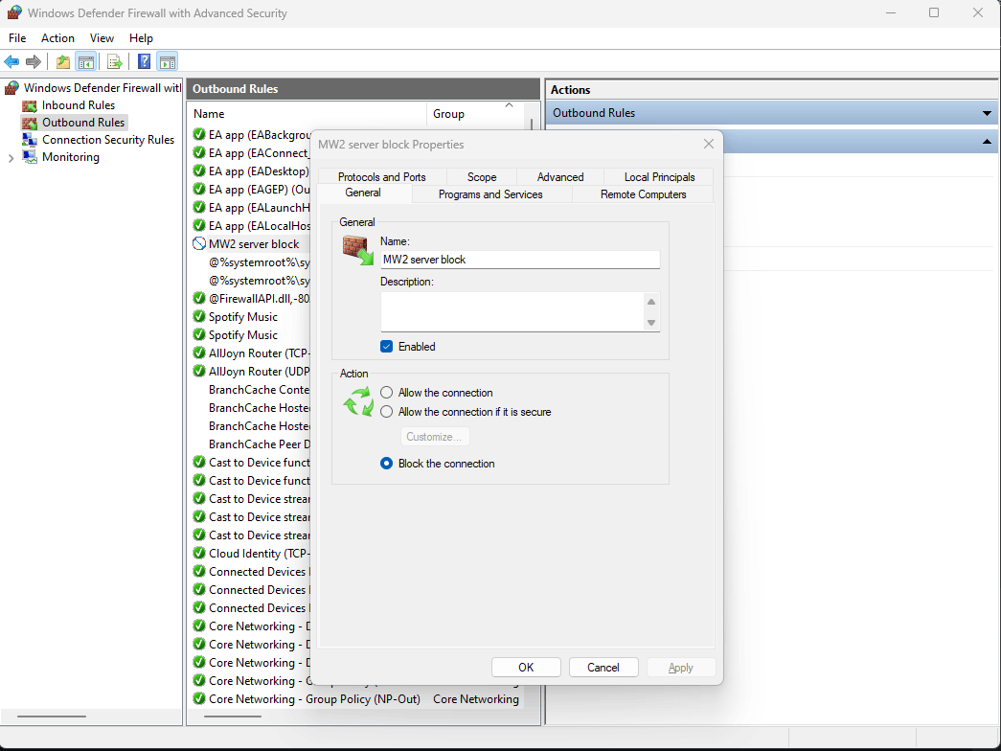The height and width of the screenshot is (751, 1001).
Task: Toggle the Show/Hide Action Pane icon
Action: (168, 62)
